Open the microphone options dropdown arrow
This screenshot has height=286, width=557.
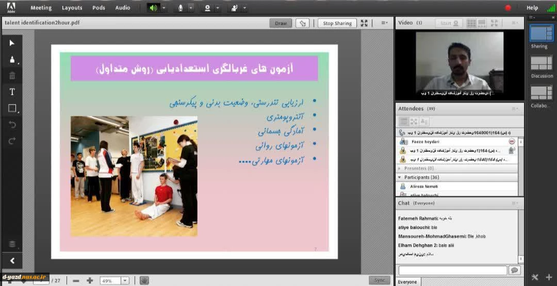(x=191, y=8)
